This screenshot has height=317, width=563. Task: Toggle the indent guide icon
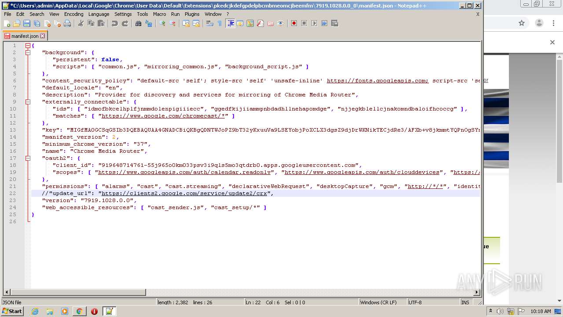230,23
